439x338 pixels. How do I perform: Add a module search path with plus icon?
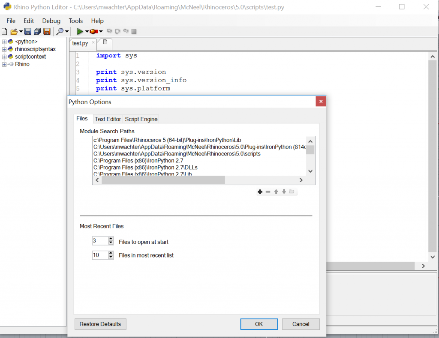pyautogui.click(x=260, y=191)
